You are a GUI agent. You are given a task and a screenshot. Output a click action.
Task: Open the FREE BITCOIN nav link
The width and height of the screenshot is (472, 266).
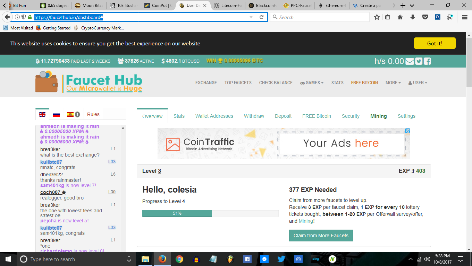(364, 83)
